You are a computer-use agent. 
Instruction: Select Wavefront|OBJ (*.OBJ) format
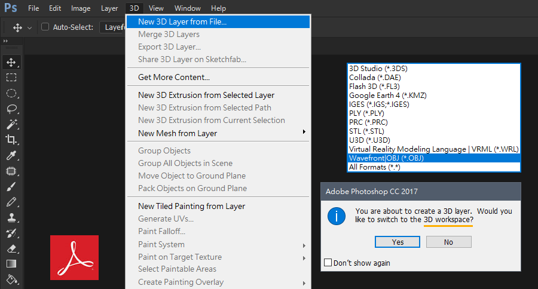point(434,158)
